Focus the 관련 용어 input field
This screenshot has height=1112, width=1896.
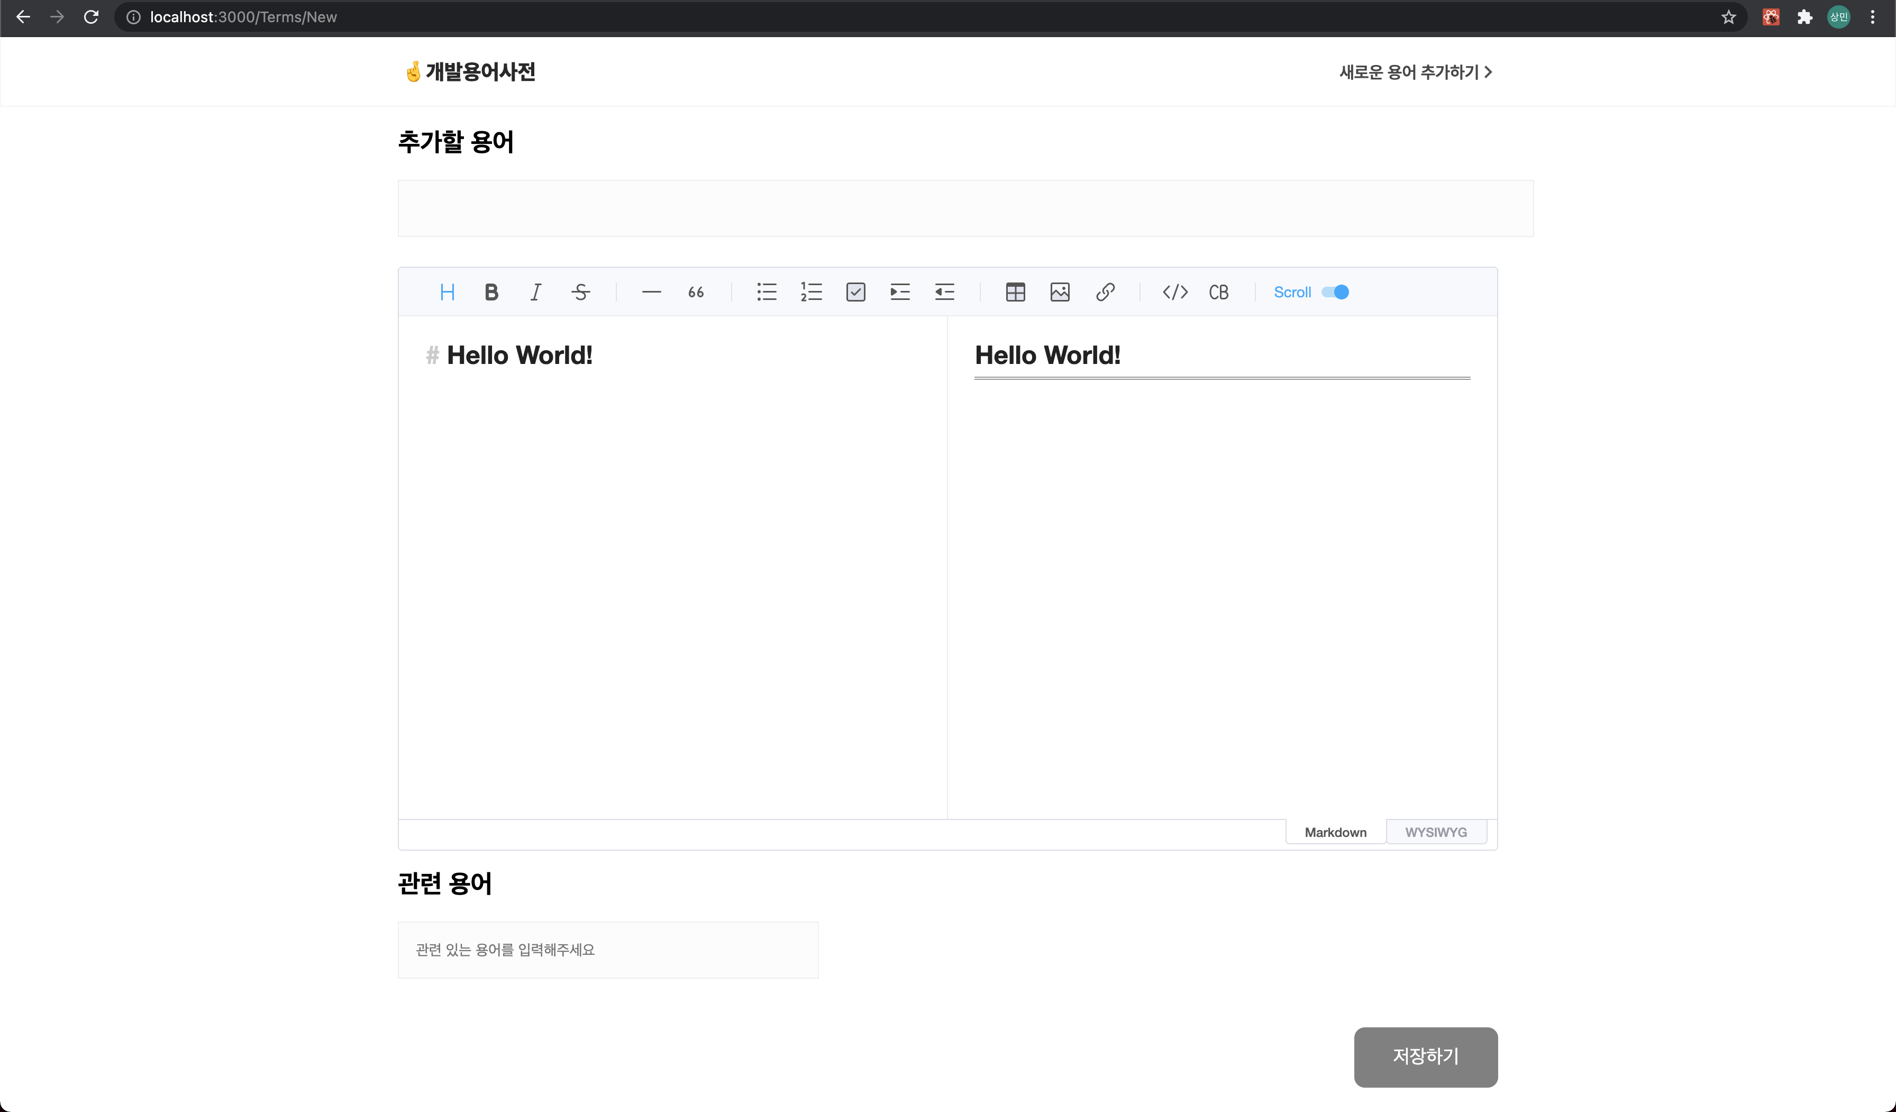click(608, 950)
